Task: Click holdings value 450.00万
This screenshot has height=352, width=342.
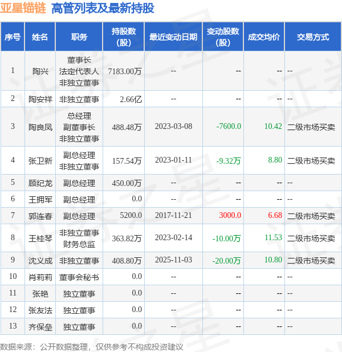Action: click(127, 183)
